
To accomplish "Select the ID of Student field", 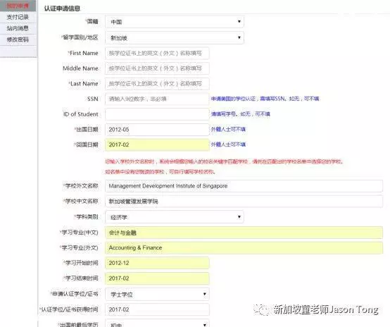I will click(157, 114).
